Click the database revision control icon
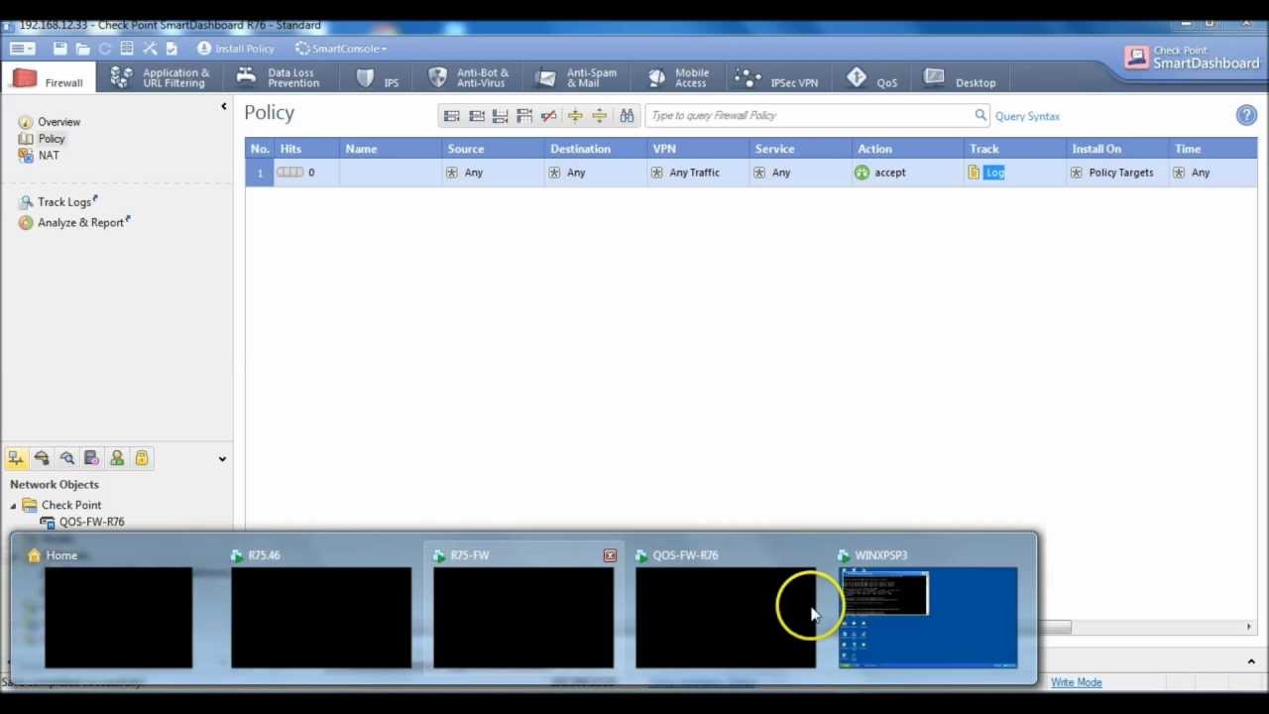Viewport: 1269px width, 714px height. coord(127,48)
